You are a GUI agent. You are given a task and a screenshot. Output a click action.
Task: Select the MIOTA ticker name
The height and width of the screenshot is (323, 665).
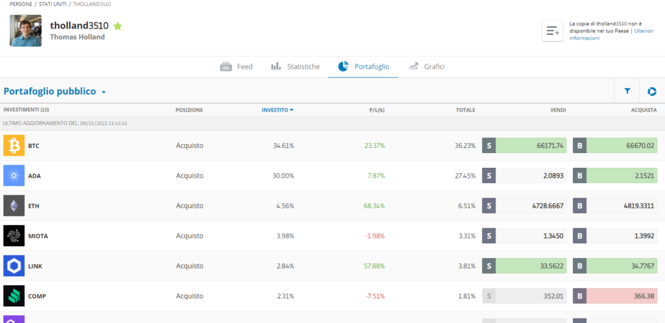click(38, 236)
